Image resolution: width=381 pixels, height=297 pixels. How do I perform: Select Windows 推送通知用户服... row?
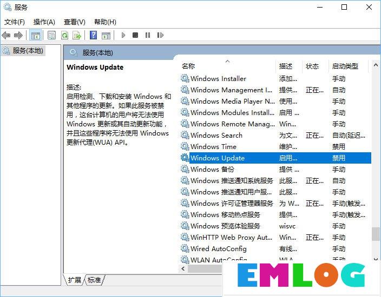click(x=275, y=192)
